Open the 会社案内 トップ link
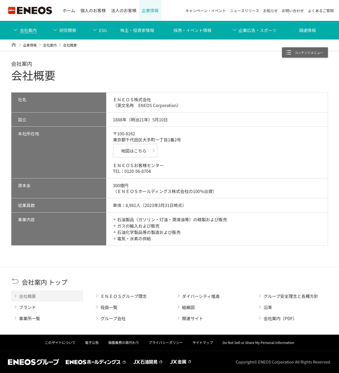339x373 pixels. (45, 282)
